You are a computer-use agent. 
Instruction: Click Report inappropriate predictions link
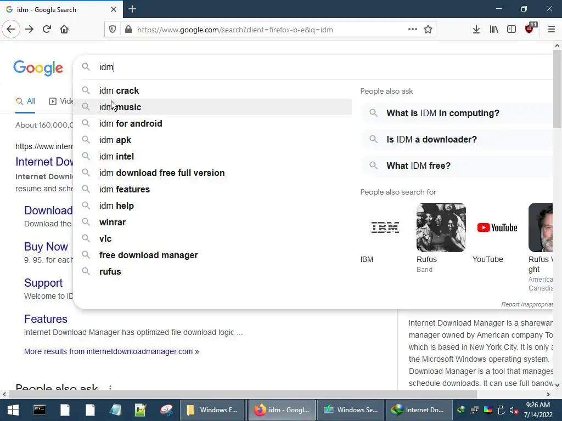(x=526, y=304)
